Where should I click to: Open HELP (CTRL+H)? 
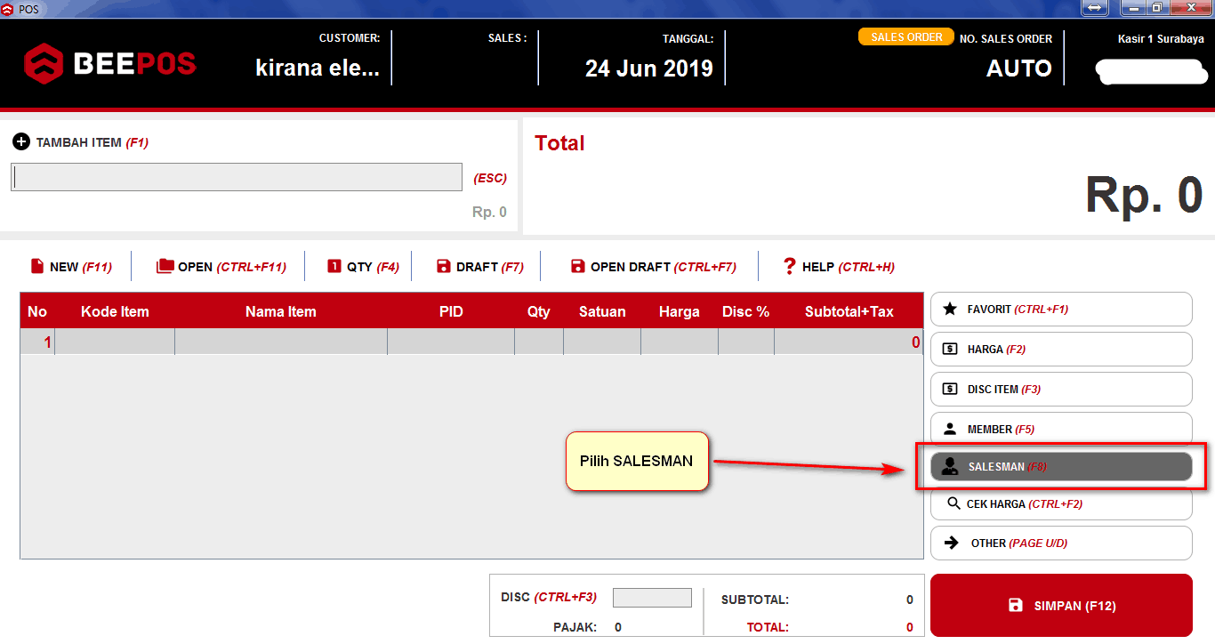tap(839, 267)
